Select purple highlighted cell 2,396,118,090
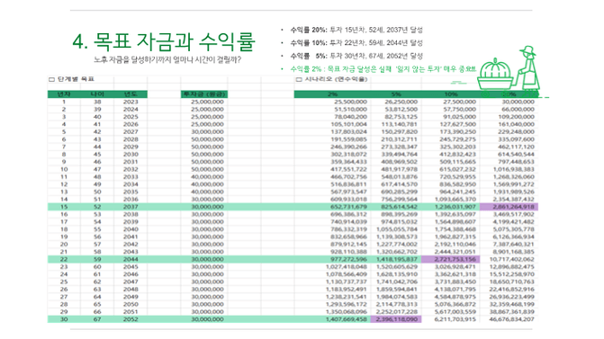 pos(396,319)
